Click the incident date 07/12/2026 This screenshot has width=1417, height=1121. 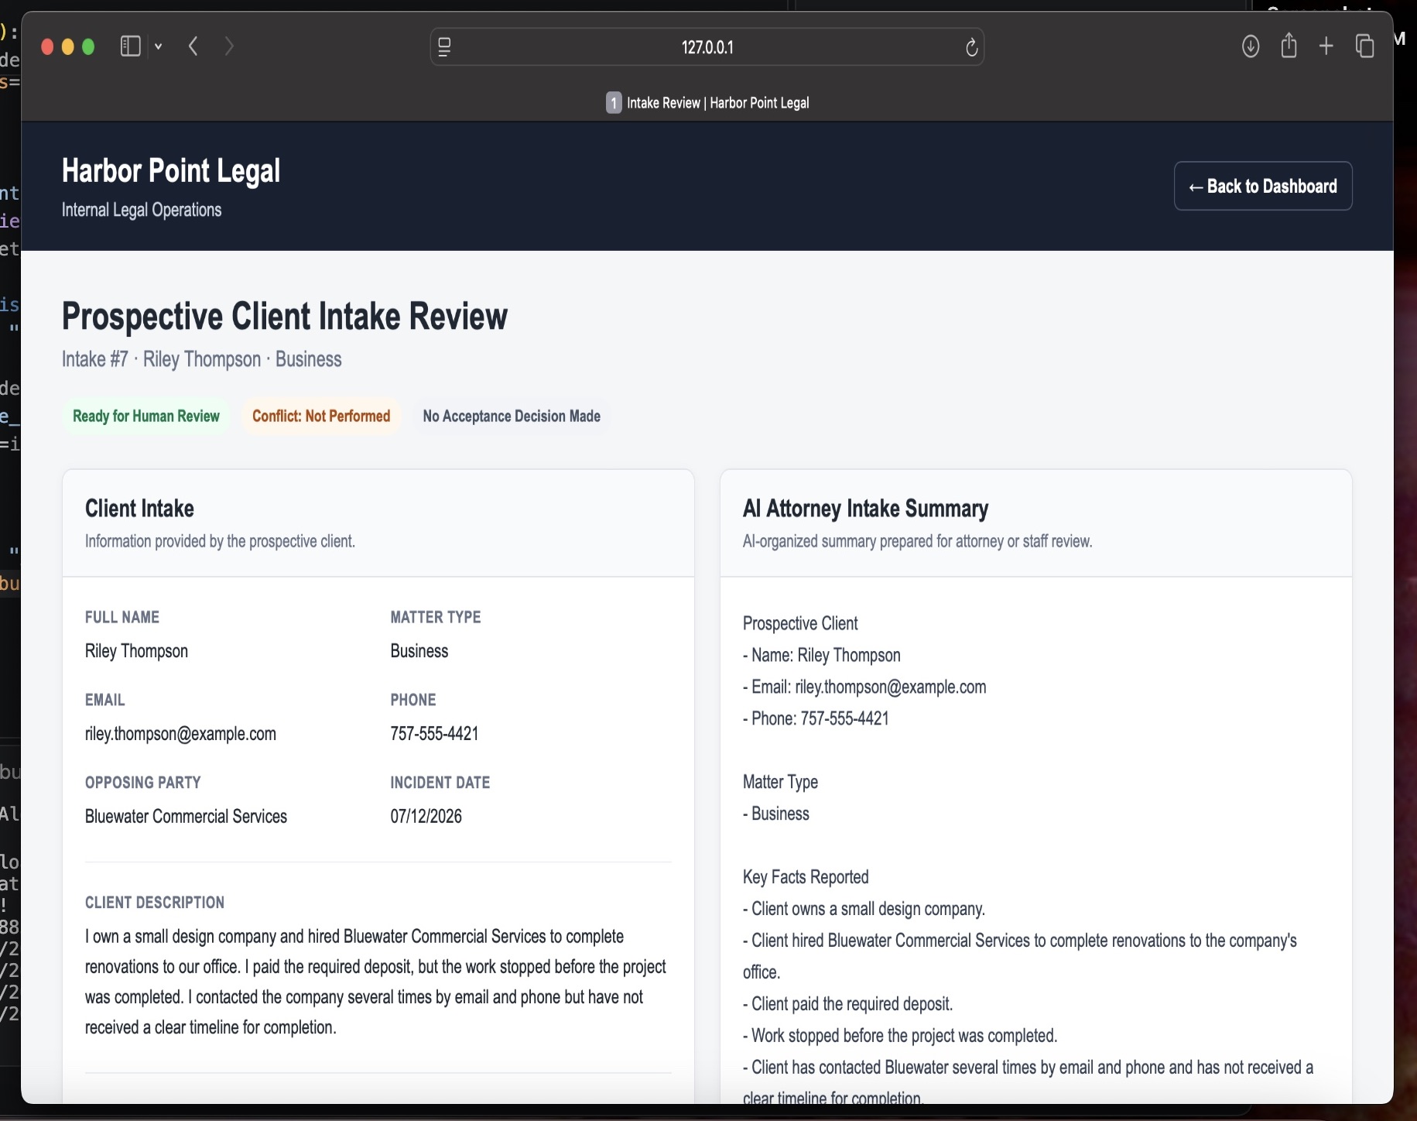426,817
